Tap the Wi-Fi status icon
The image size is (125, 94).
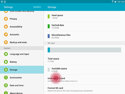click(113, 2)
